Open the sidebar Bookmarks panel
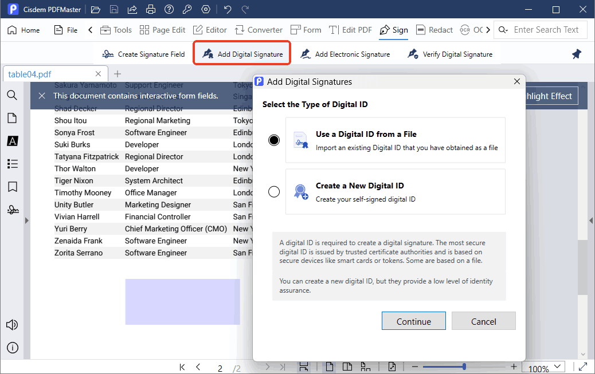Screen dimensions: 595x374 click(12, 187)
